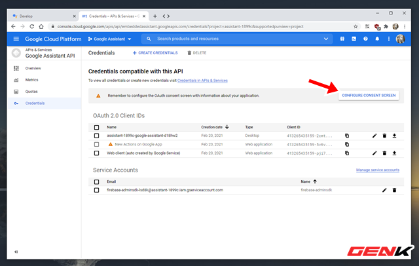Viewport: 419px width, 266px height.
Task: Copy client ID of assistant-1899c-google-assistant-d18hw2
Action: (x=347, y=136)
